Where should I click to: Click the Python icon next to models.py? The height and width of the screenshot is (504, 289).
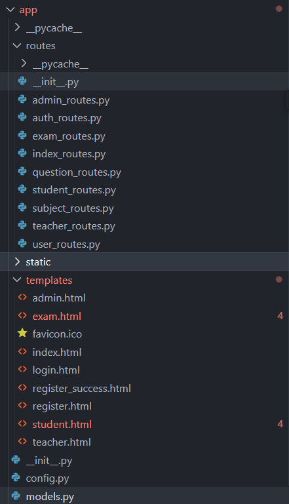coord(16,496)
